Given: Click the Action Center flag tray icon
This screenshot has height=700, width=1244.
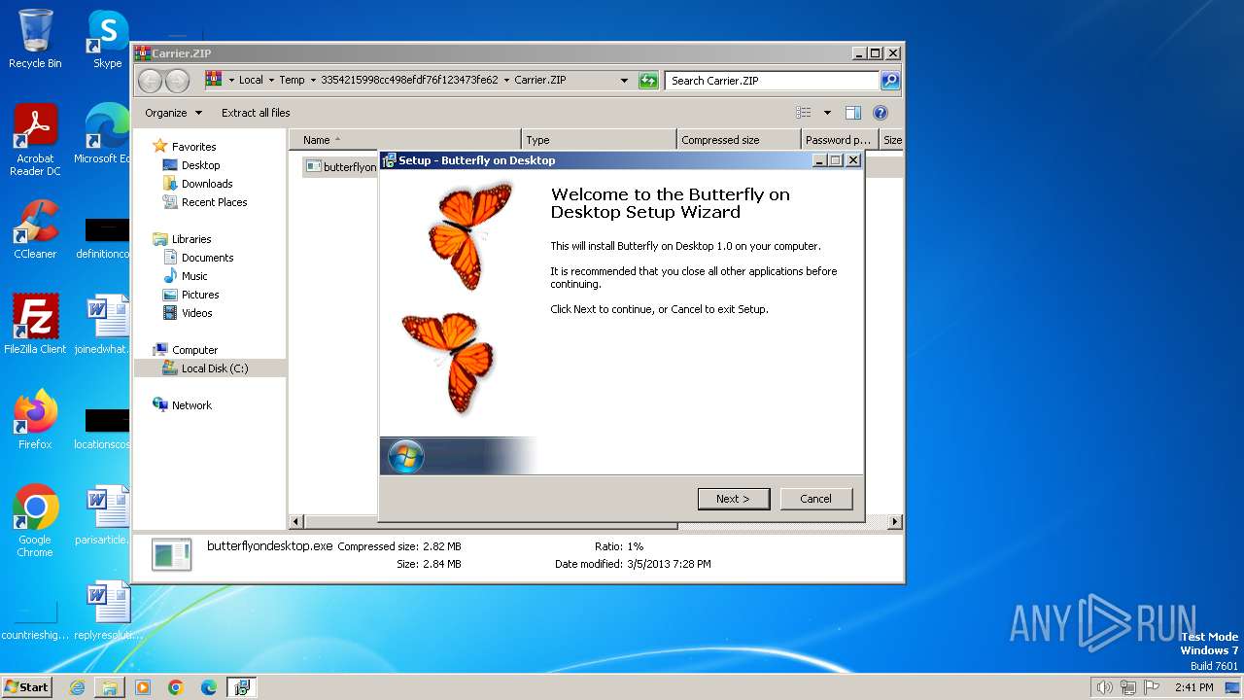Looking at the screenshot, I should [1152, 687].
